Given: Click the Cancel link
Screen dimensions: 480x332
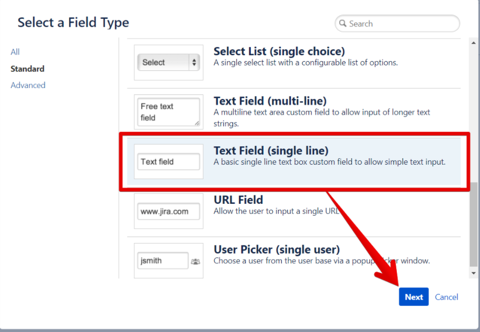Looking at the screenshot, I should (x=446, y=297).
